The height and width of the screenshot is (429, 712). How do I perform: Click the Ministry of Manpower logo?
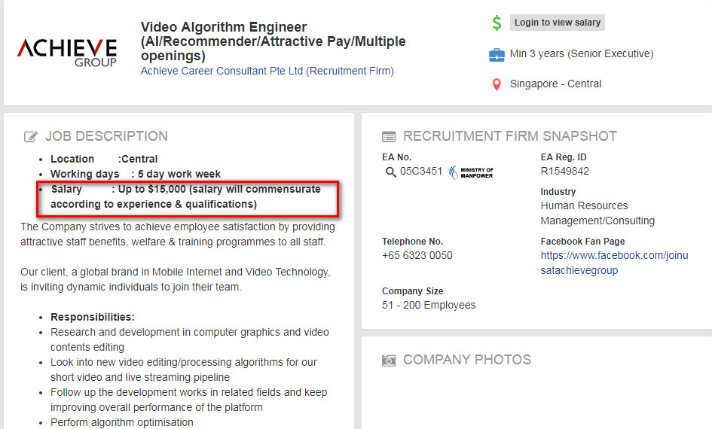(471, 172)
